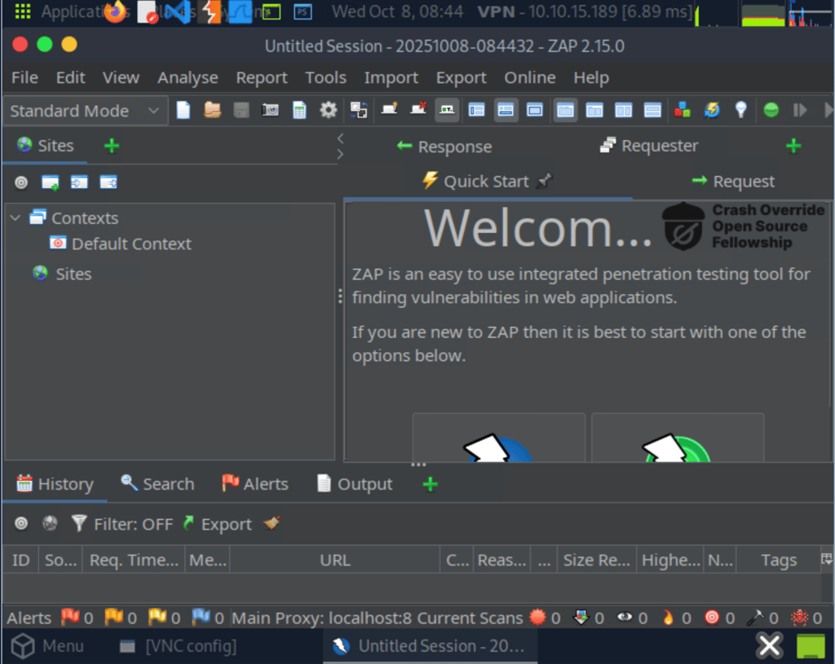Toggle the green break on all requests button
The width and height of the screenshot is (835, 664).
click(771, 110)
